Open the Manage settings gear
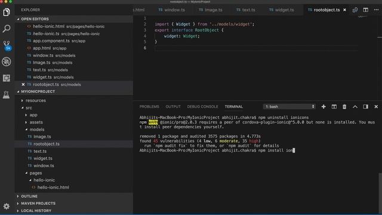382x215 pixels. (7, 206)
